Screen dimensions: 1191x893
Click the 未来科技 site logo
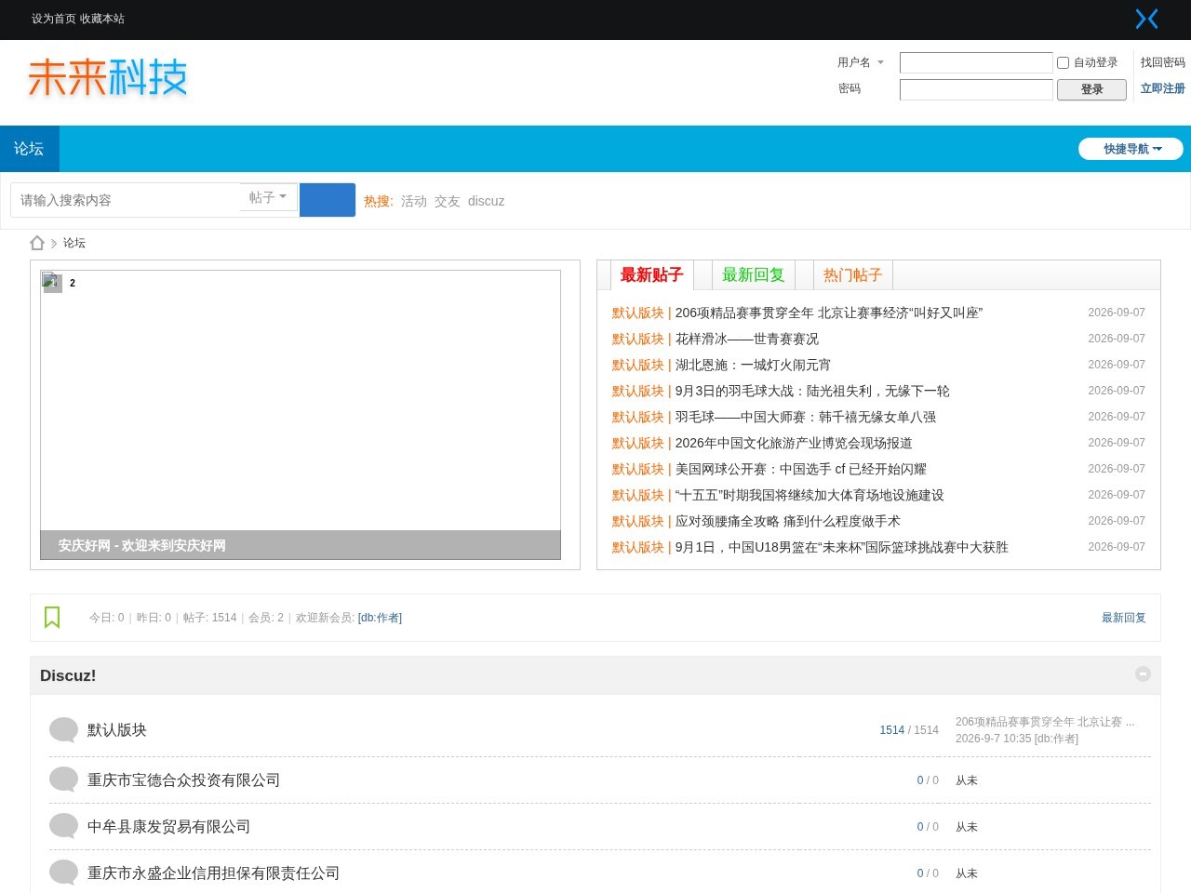click(x=108, y=77)
